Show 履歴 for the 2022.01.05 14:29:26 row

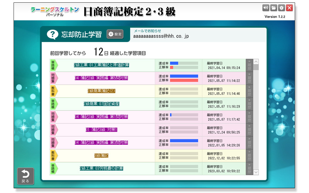(x=249, y=143)
